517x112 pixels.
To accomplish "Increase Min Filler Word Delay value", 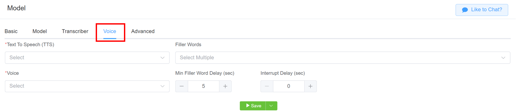I will (225, 86).
